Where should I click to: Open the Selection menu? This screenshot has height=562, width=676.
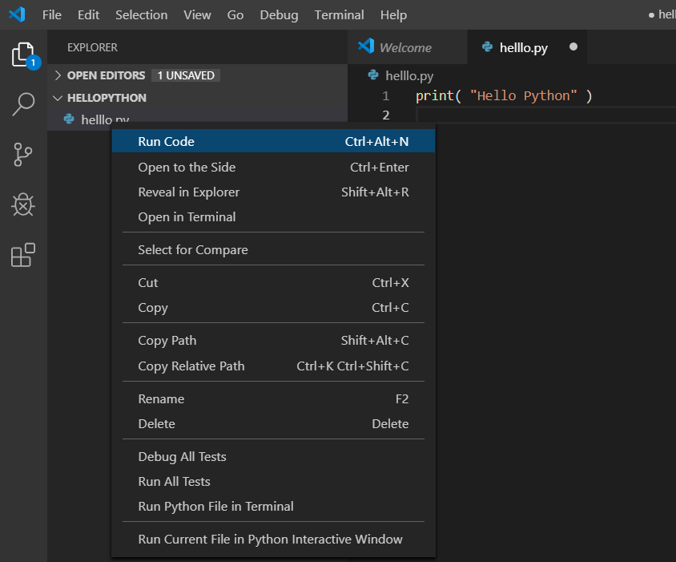point(142,14)
